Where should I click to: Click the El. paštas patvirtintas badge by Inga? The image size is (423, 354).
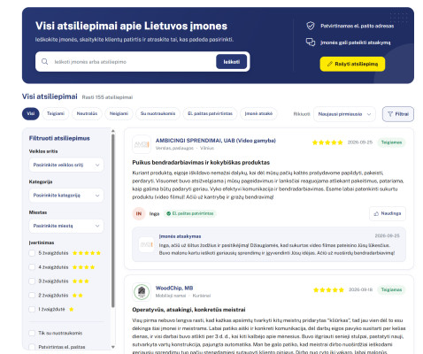190,213
